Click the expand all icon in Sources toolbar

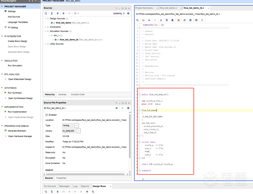pyautogui.click(x=58, y=13)
